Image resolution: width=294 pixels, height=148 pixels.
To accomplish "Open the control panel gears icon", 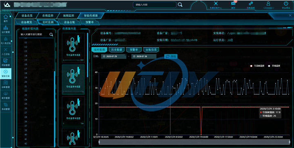I will (x=251, y=5).
